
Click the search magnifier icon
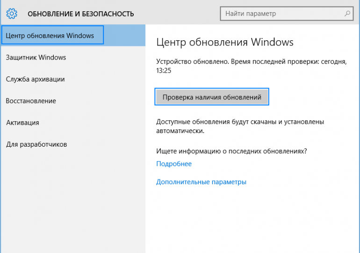(347, 14)
